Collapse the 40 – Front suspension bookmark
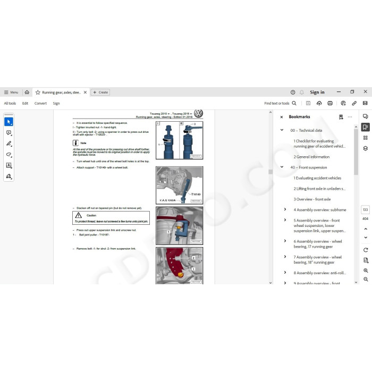The width and height of the screenshot is (372, 372). [x=282, y=167]
